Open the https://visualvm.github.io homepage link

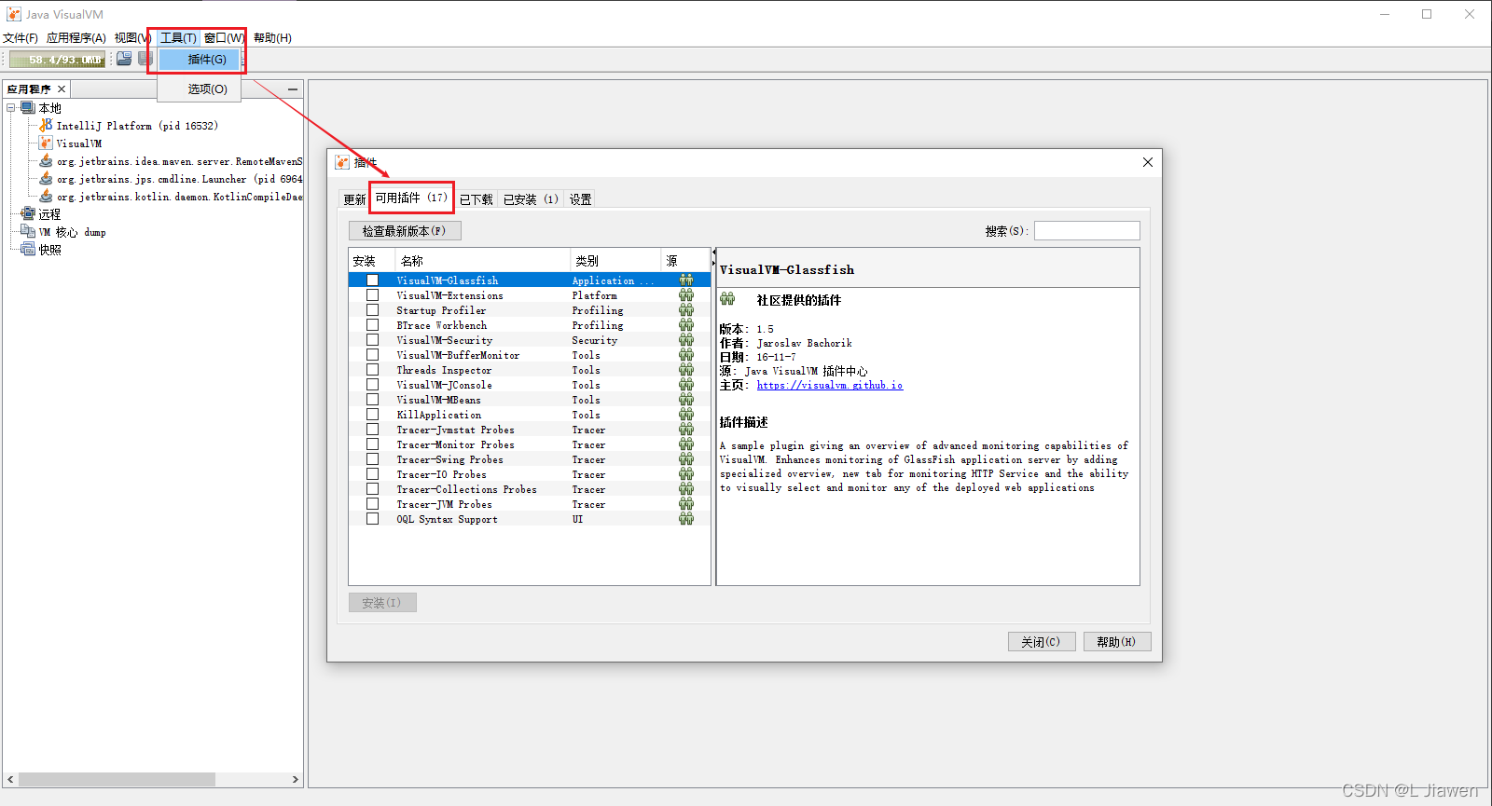830,385
